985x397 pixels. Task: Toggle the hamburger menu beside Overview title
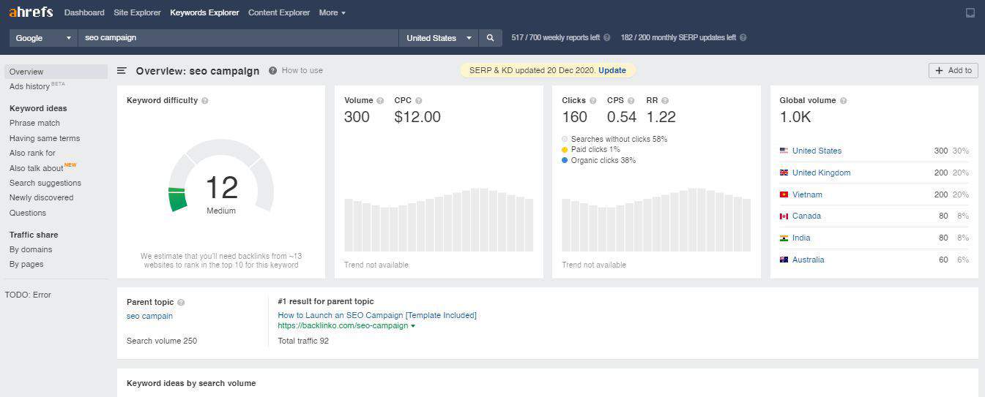click(122, 71)
